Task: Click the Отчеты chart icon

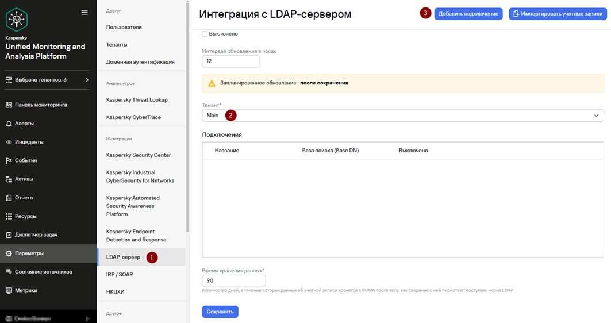Action: coord(9,198)
